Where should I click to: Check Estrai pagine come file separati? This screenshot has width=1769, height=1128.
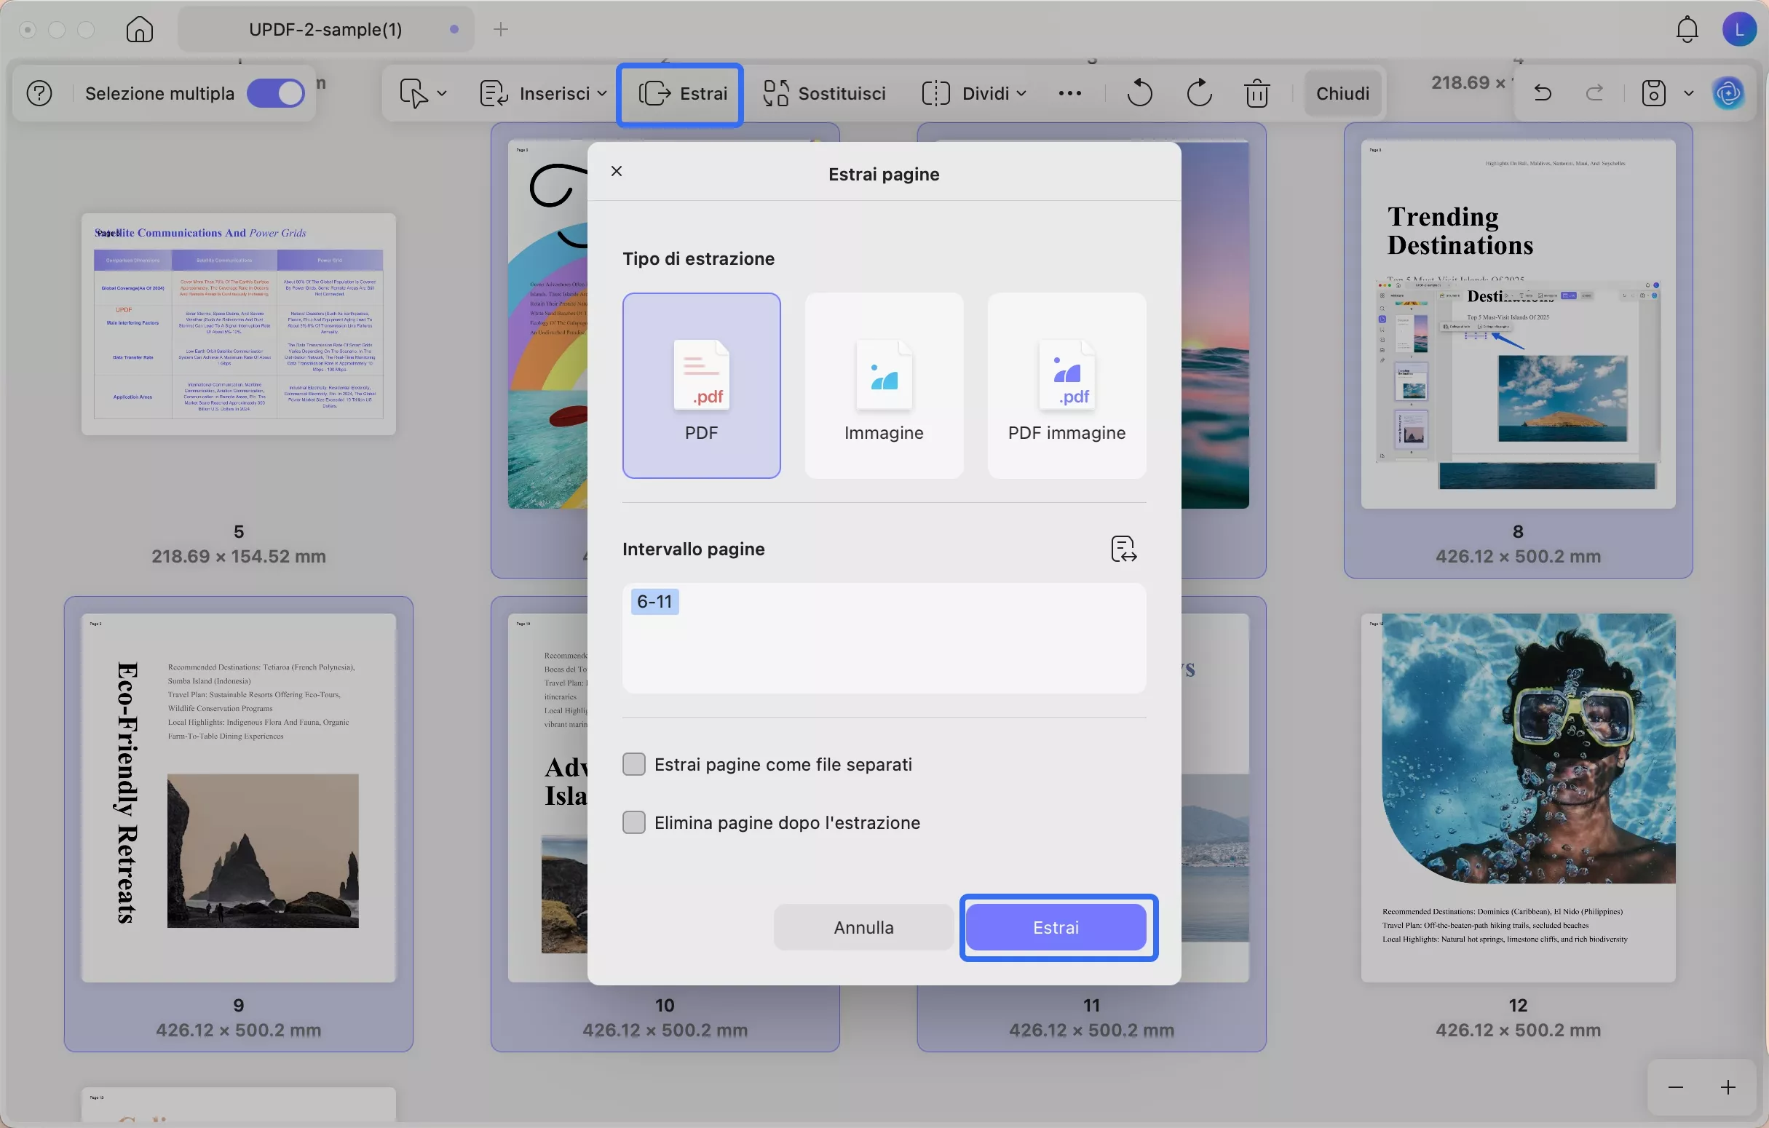[634, 764]
